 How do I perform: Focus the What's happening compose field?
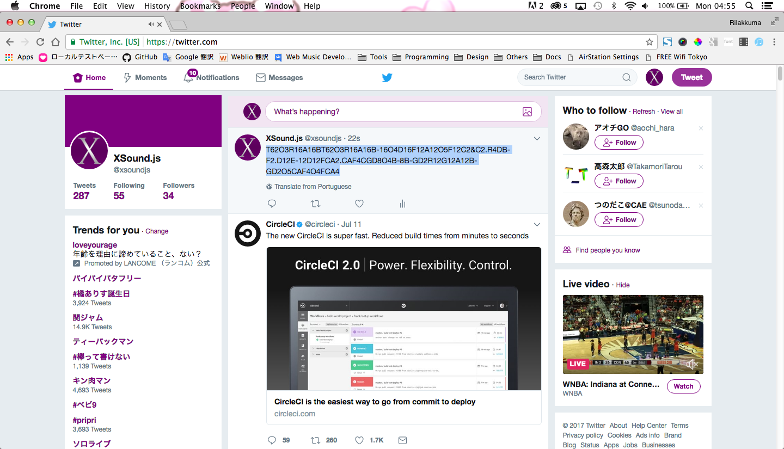pyautogui.click(x=403, y=112)
